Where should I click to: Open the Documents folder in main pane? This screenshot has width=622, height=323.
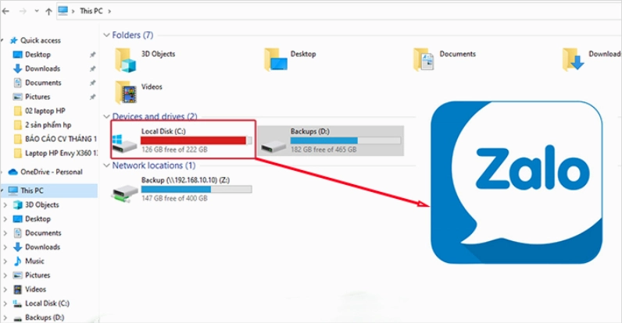(x=424, y=59)
